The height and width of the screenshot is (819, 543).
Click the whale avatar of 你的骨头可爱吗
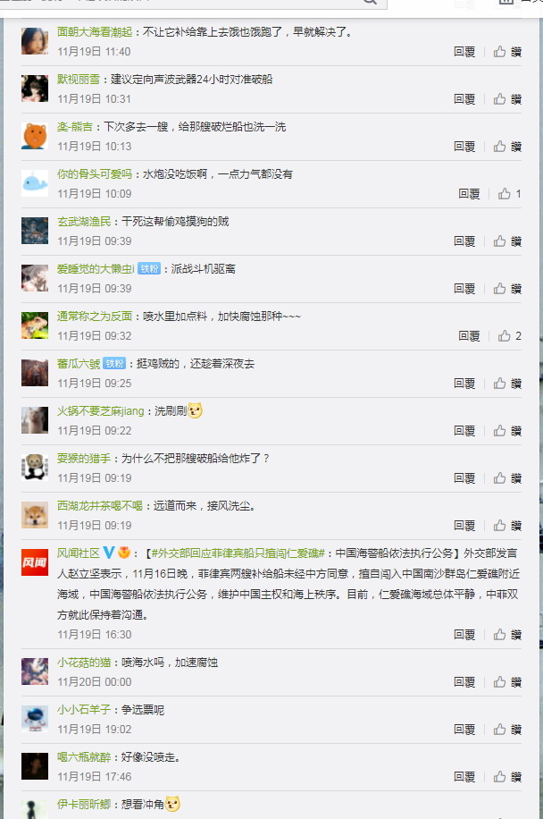(35, 183)
